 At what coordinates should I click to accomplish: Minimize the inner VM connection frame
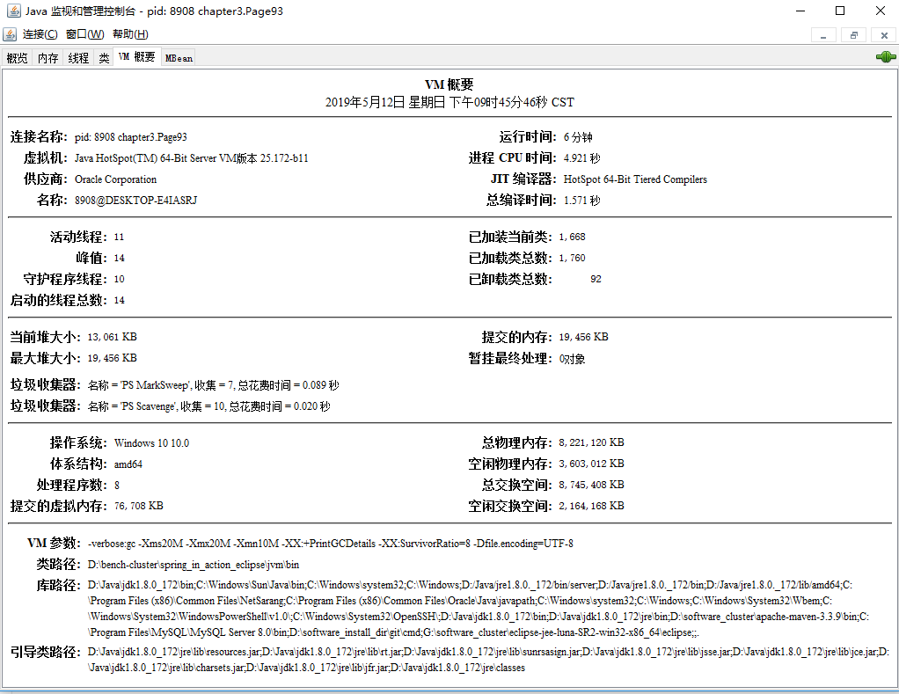pos(823,35)
